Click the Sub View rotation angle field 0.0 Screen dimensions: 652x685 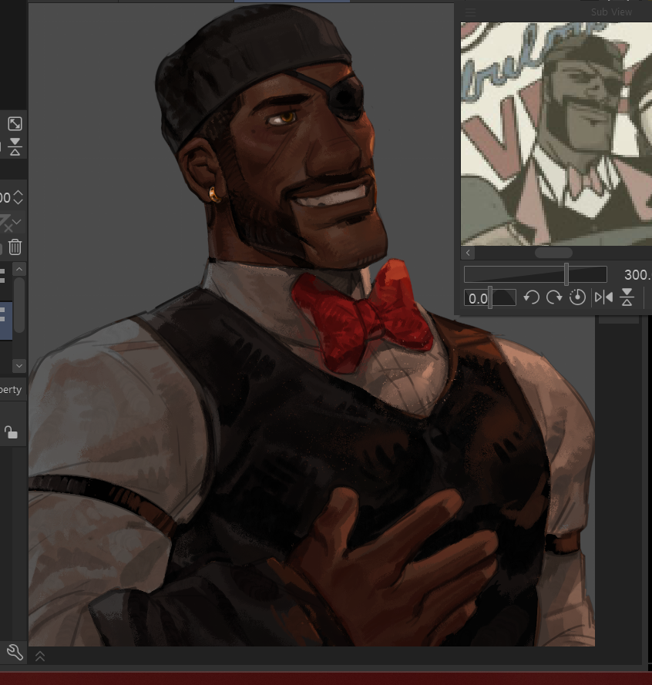(478, 298)
